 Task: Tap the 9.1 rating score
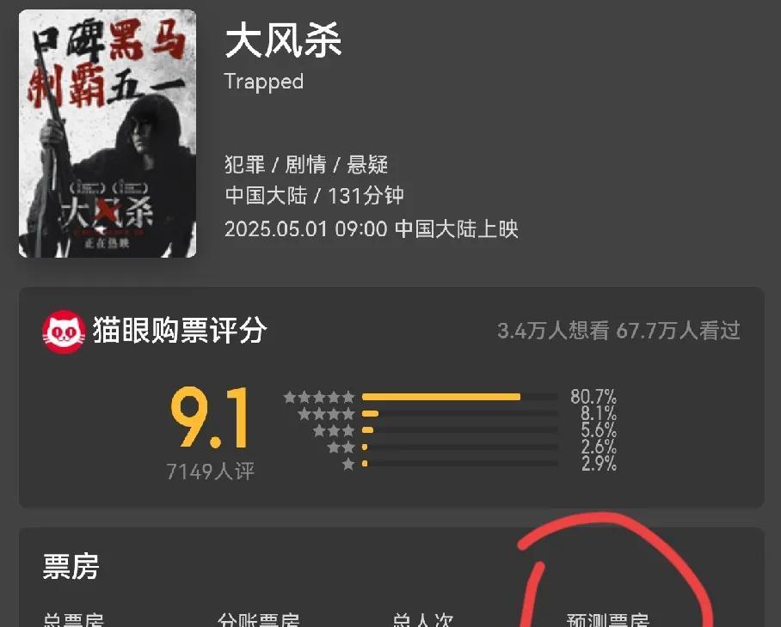click(210, 418)
